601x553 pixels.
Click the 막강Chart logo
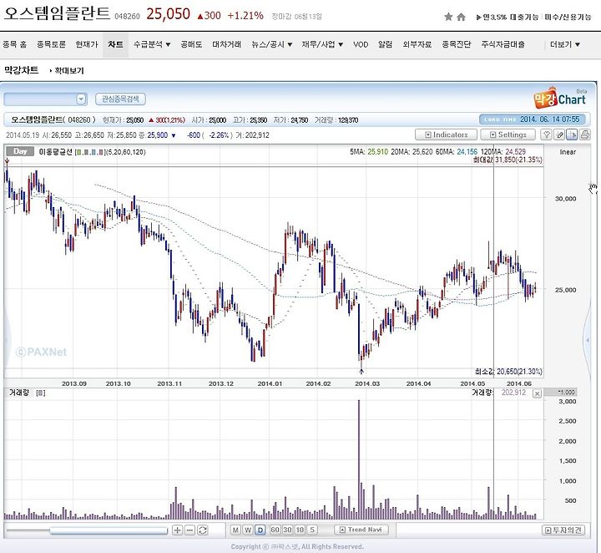(559, 99)
